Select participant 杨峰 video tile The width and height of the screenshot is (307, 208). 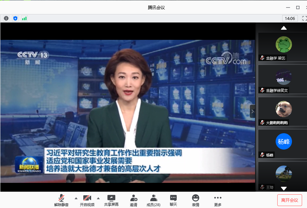coord(283,143)
